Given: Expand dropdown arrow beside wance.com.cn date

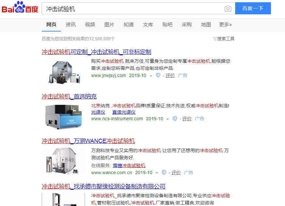Looking at the screenshot, I should point(157,173).
